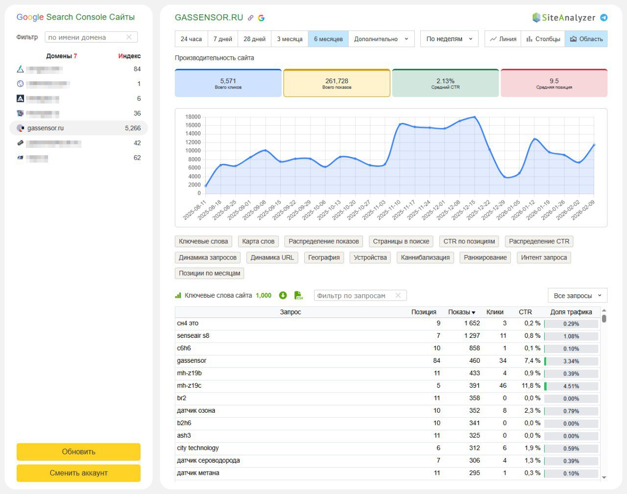Export keywords via the CSV file icon
The image size is (627, 494).
[298, 295]
